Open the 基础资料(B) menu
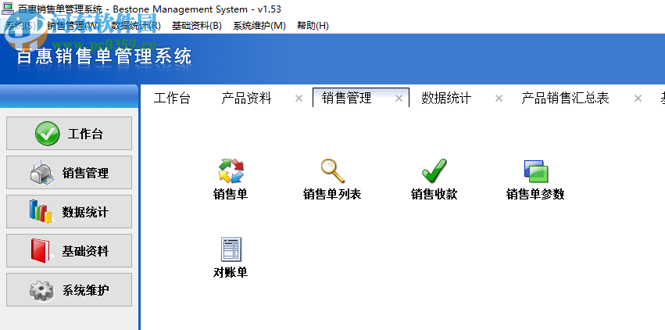 tap(197, 26)
